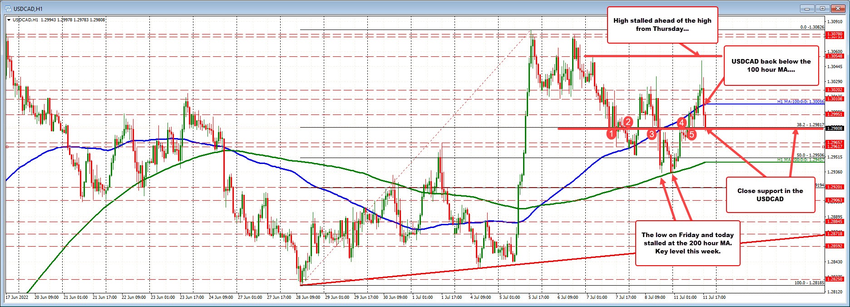Select the 'Close support in the USDCAD' text box
Viewport: 850px width, 307px height.
pos(770,195)
